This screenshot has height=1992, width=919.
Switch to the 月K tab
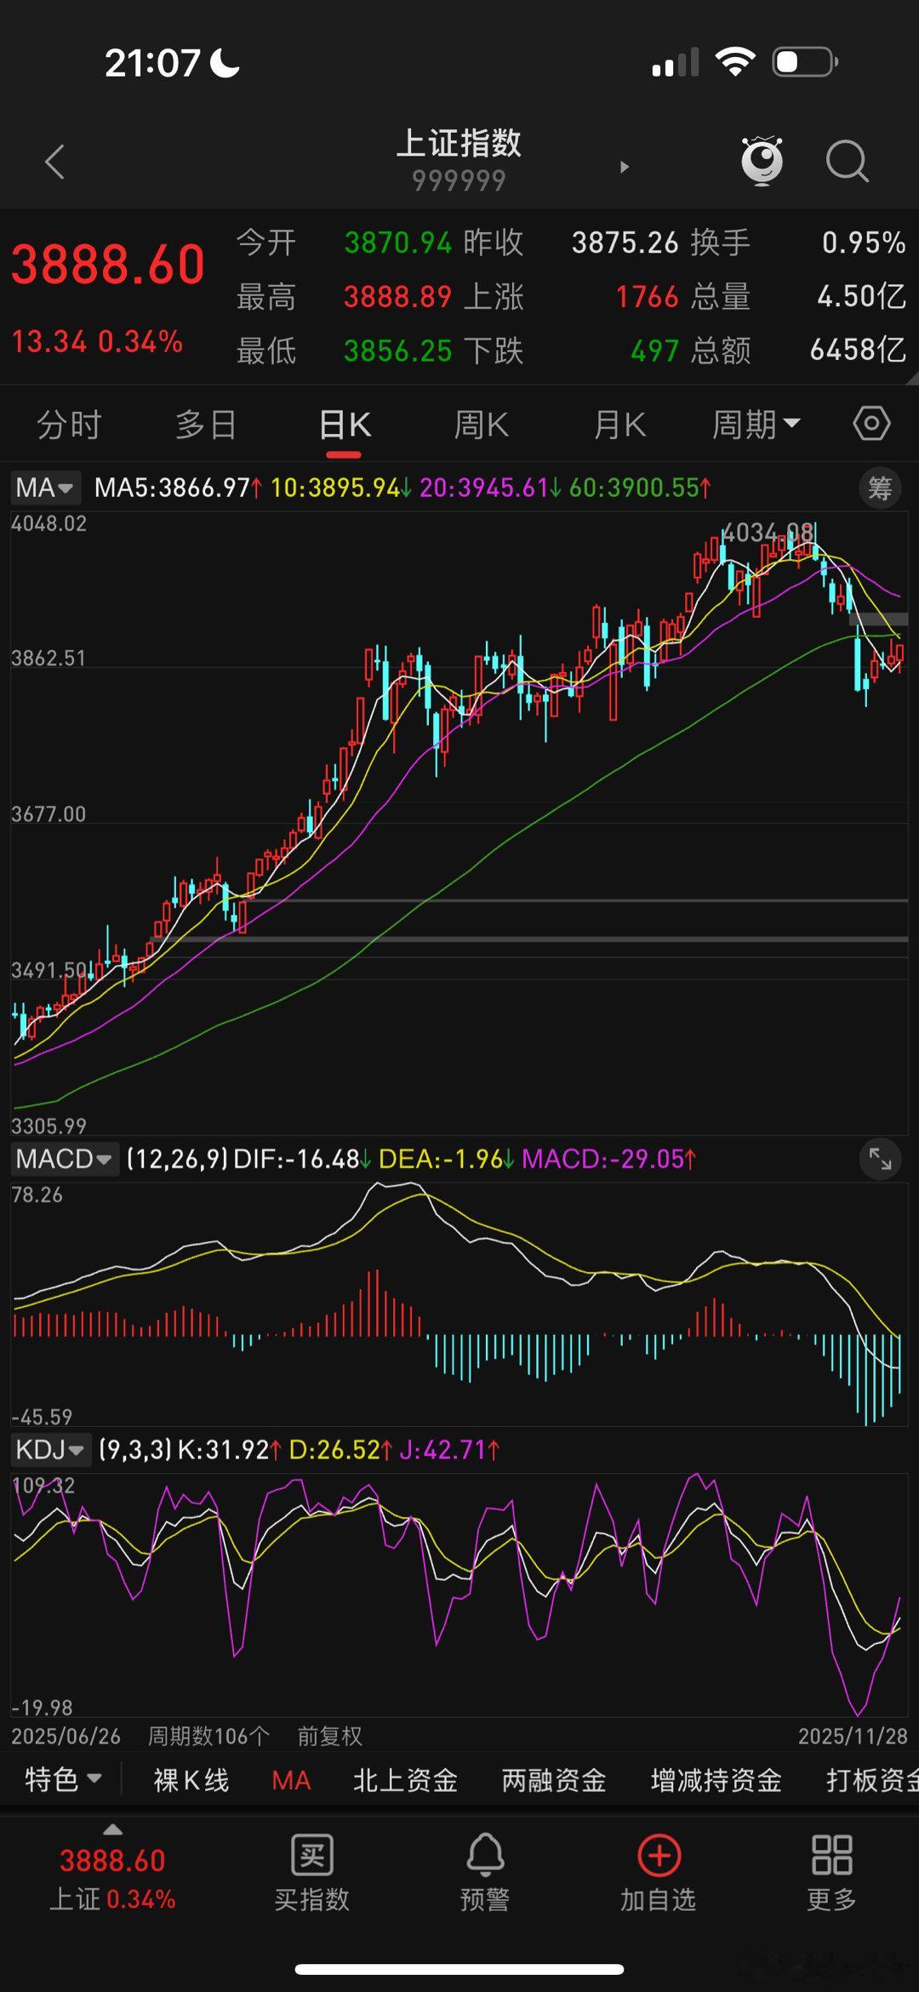619,424
